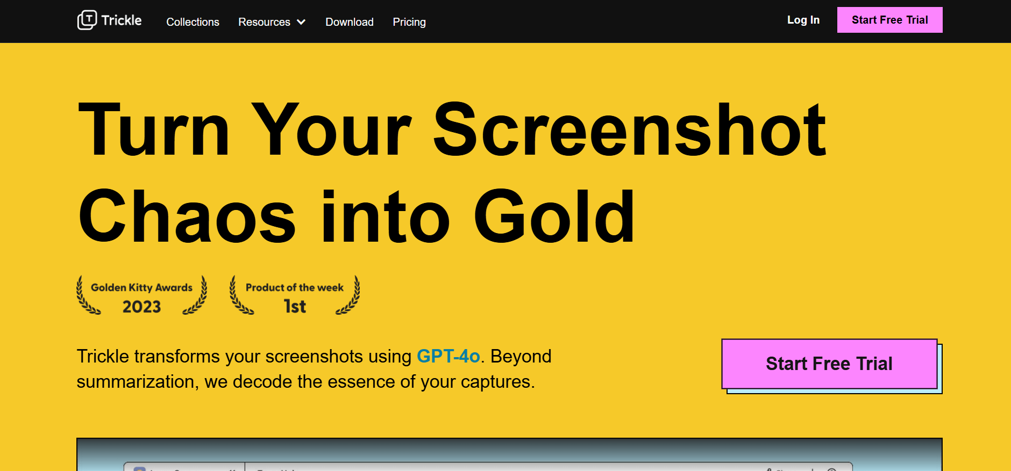The width and height of the screenshot is (1011, 471).
Task: Click the 'Chaos into Gold' headline text
Action: coord(357,217)
